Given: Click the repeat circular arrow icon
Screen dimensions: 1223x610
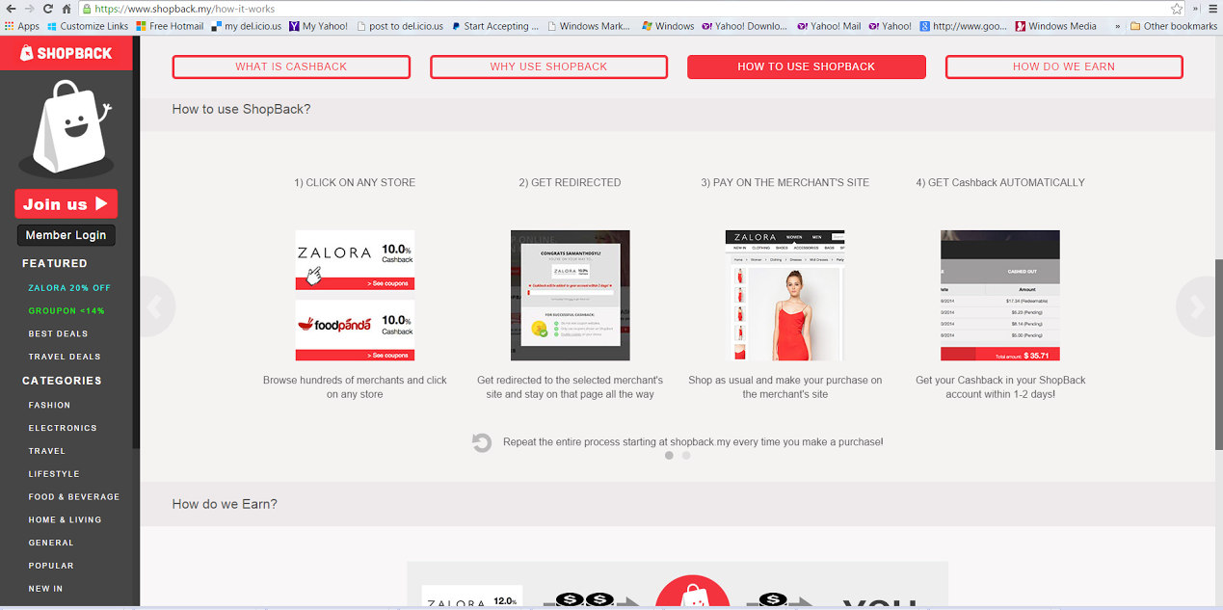Looking at the screenshot, I should 482,442.
